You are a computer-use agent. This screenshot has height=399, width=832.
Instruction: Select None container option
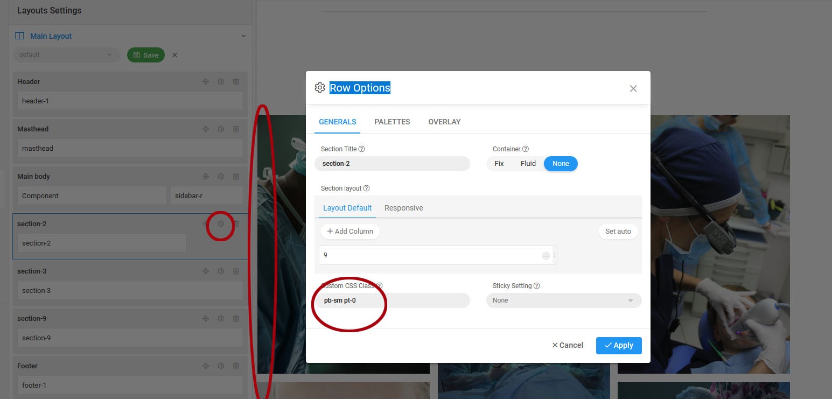click(x=561, y=164)
